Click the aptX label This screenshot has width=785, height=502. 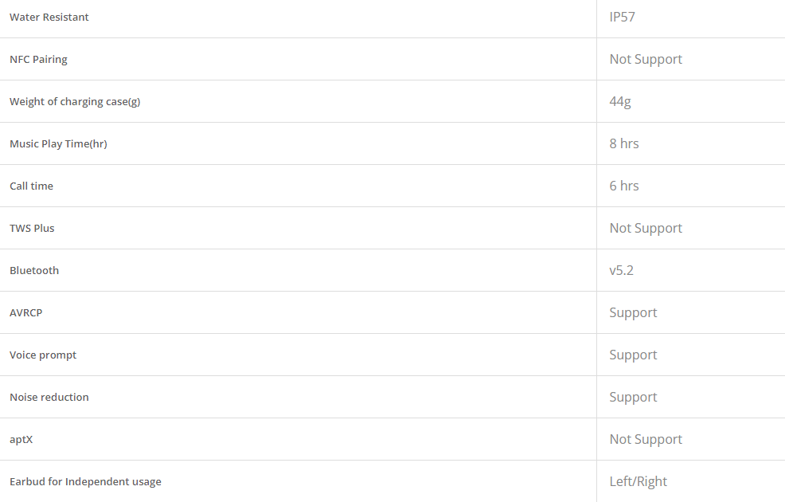point(21,439)
